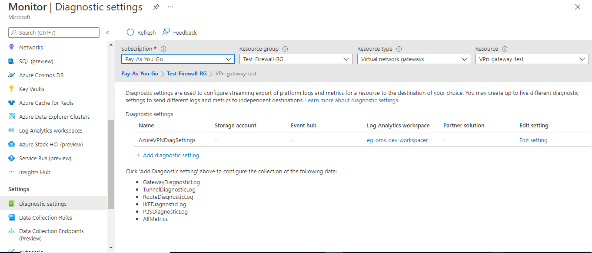Click the Service Bus (preview) icon
This screenshot has height=253, width=592.
[x=11, y=158]
